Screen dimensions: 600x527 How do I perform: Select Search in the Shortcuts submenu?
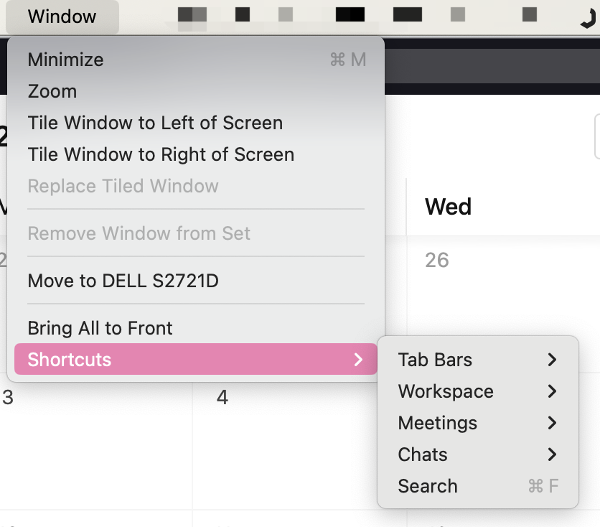point(428,486)
